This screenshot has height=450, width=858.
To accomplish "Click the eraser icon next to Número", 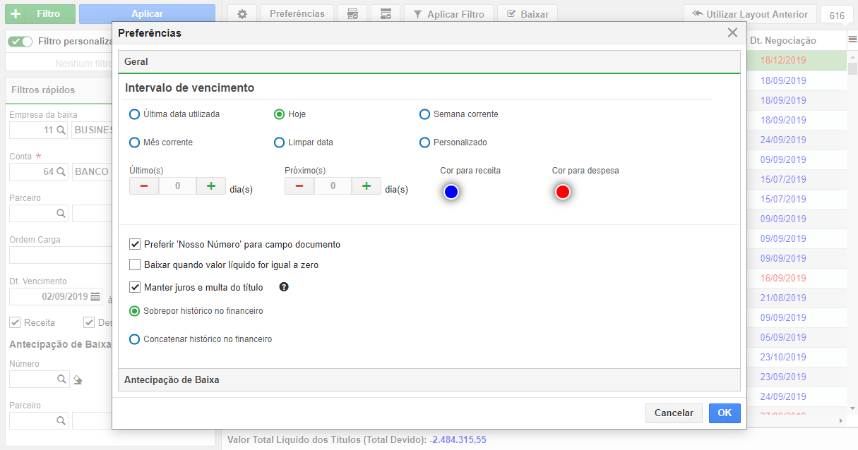I will [x=78, y=379].
